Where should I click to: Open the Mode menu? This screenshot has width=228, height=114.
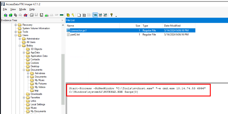[22, 9]
